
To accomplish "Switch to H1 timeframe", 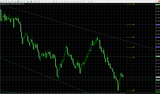I will 80,2.
